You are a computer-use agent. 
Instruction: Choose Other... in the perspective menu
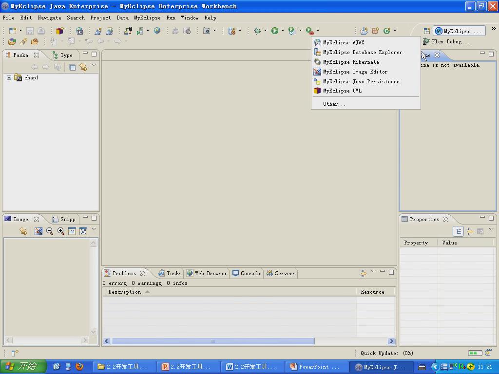point(366,104)
